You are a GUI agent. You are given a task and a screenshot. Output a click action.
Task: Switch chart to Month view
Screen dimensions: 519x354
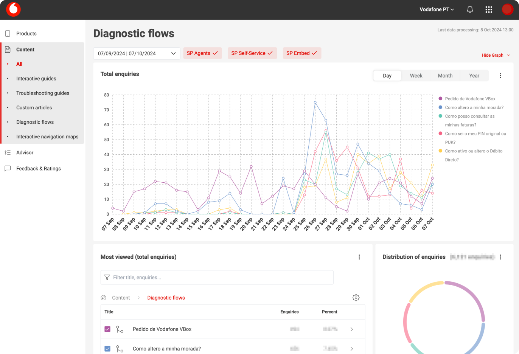445,76
